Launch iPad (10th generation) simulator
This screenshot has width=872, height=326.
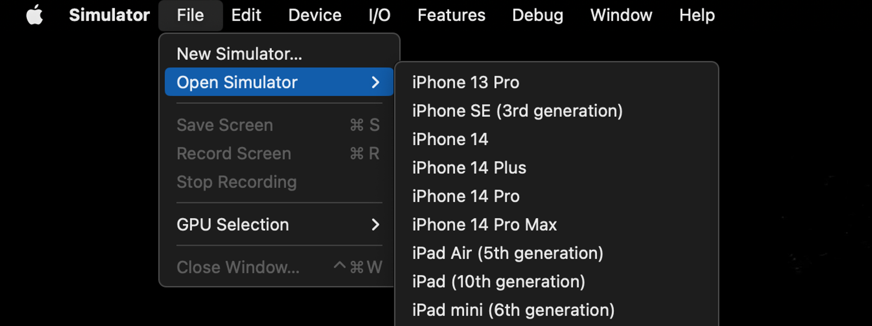(557, 282)
